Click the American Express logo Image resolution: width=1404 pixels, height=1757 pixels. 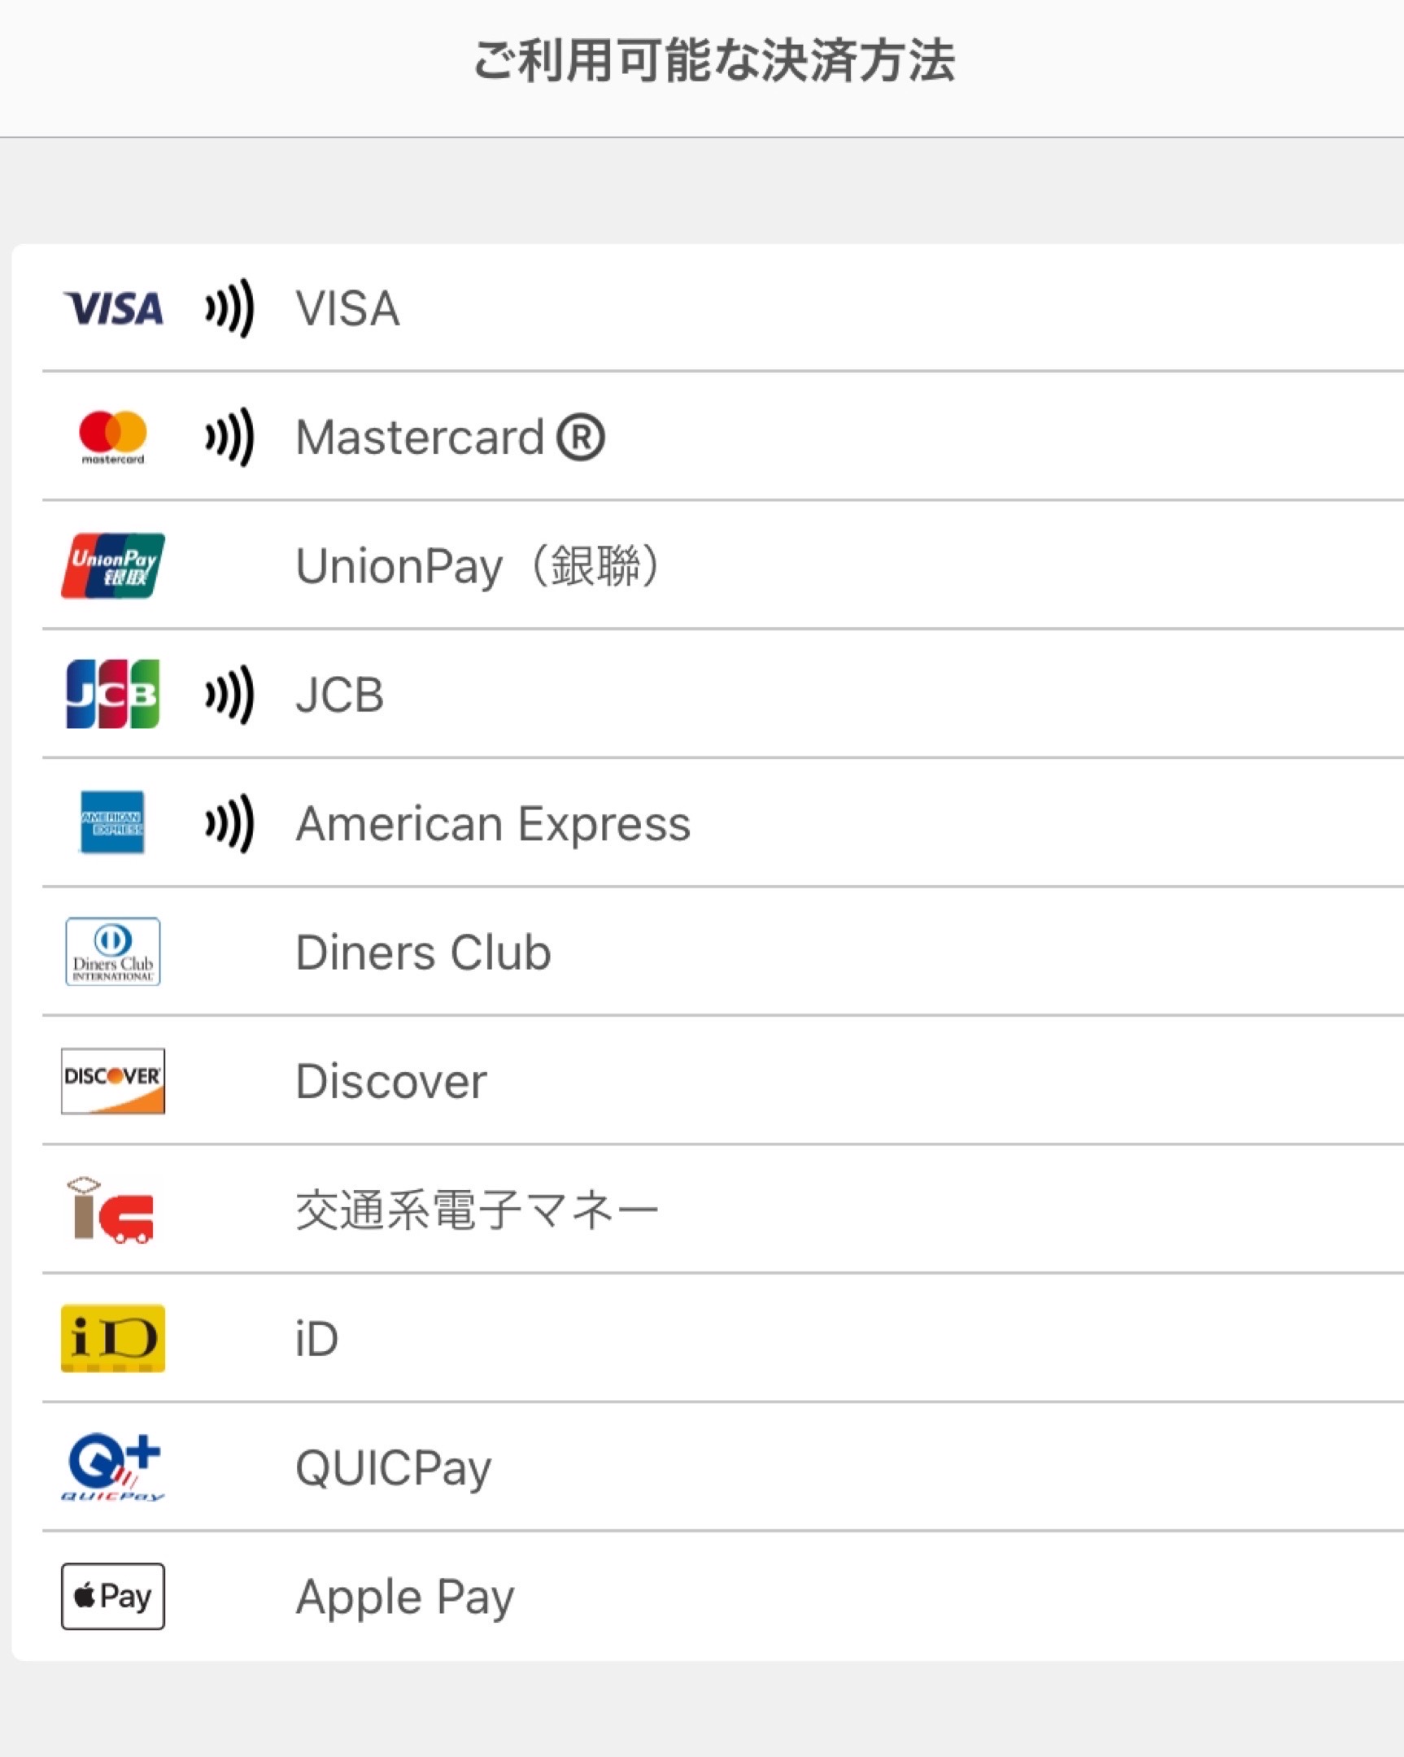pyautogui.click(x=112, y=822)
